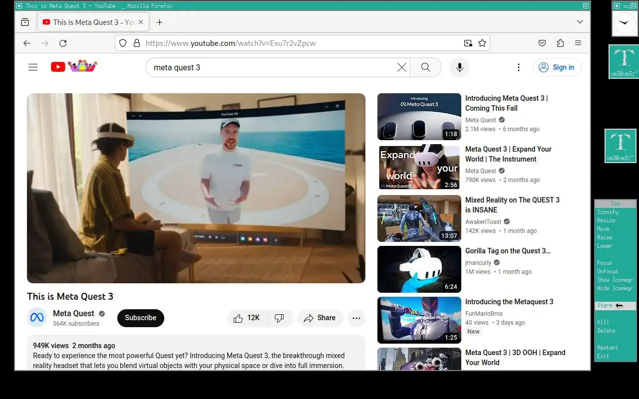
Task: Dislike the video with thumbs down
Action: (x=280, y=318)
